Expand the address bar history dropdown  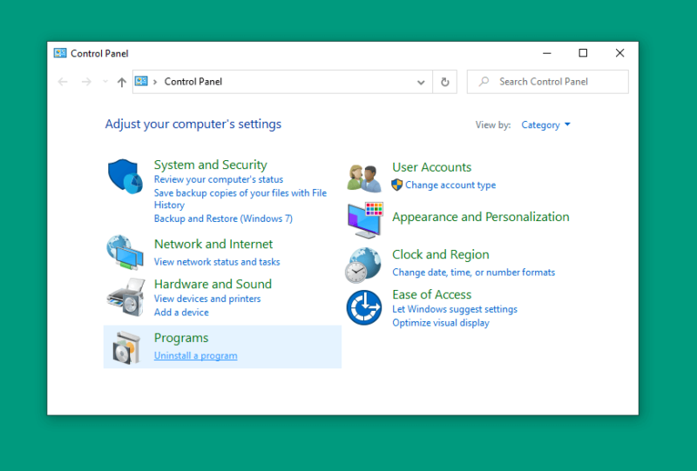[x=421, y=82]
